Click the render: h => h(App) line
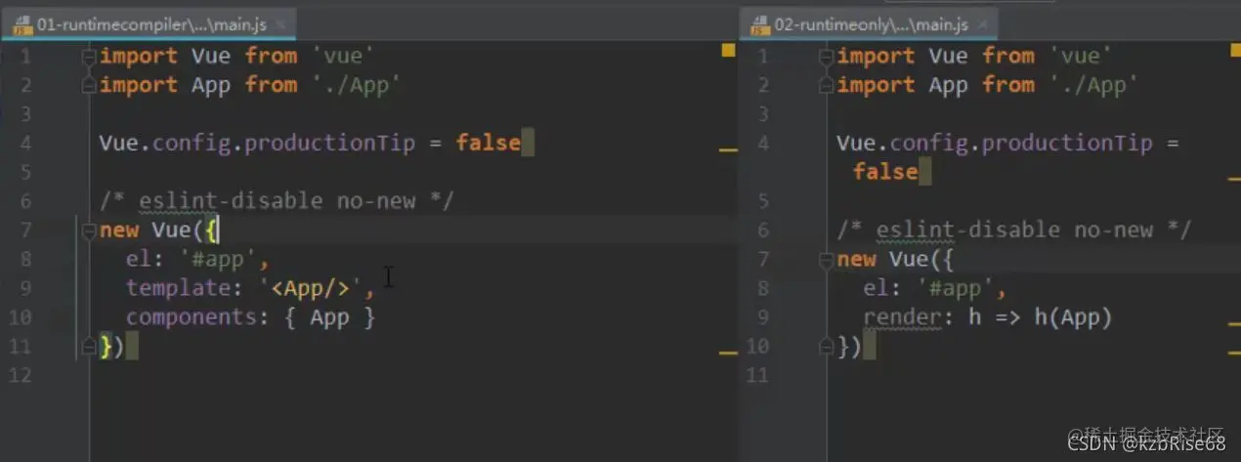The height and width of the screenshot is (462, 1241). (x=988, y=317)
